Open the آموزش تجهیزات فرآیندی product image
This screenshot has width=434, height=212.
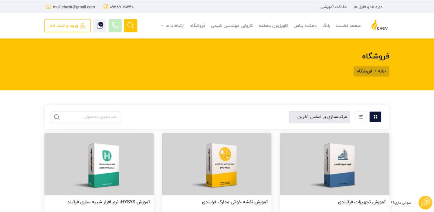click(334, 164)
